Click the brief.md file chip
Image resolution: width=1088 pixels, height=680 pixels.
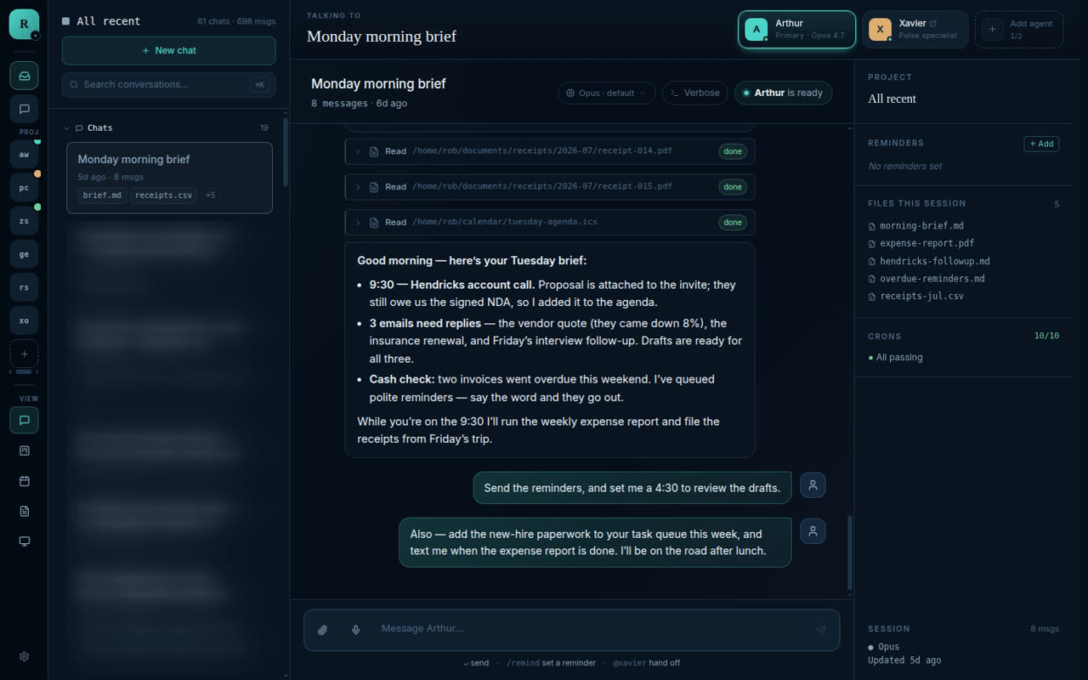click(x=102, y=195)
